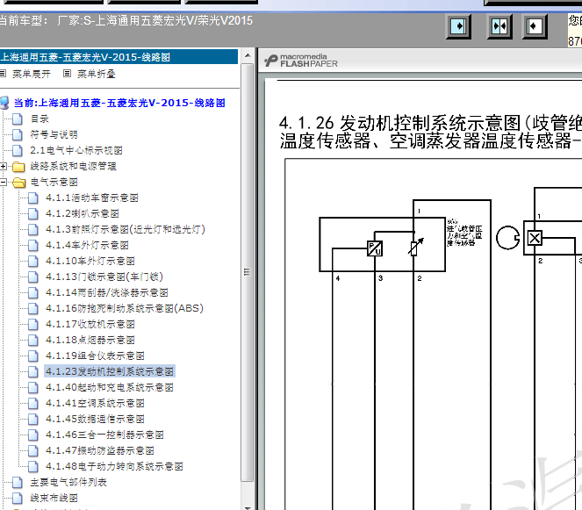Open 符号与说明 page
582x510 pixels.
[x=54, y=134]
